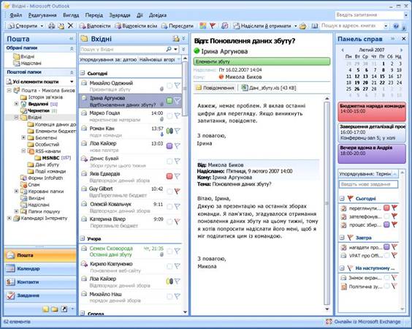Open the Файл menu

pyautogui.click(x=16, y=15)
